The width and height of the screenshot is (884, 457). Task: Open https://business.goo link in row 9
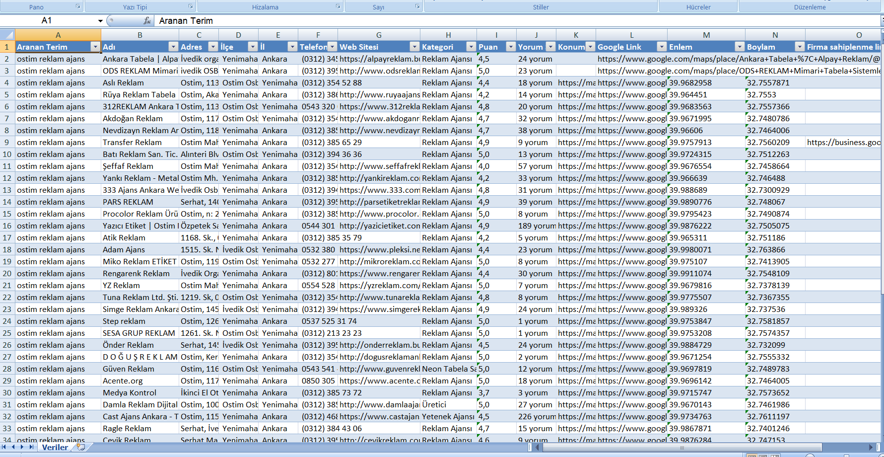(843, 142)
